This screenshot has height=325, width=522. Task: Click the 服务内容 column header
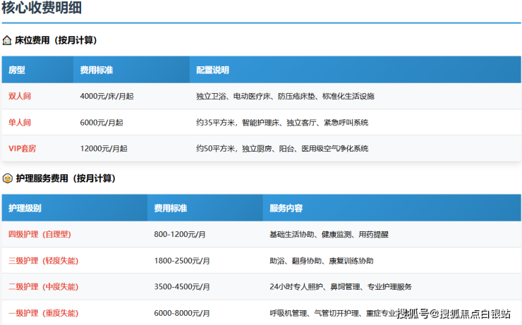tap(286, 209)
